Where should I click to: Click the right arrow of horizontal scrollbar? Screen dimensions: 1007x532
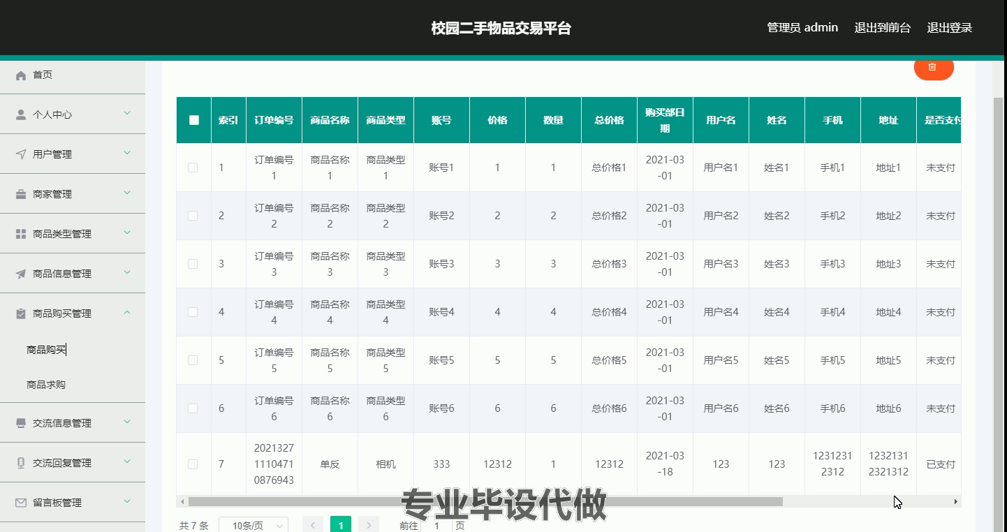(x=956, y=501)
